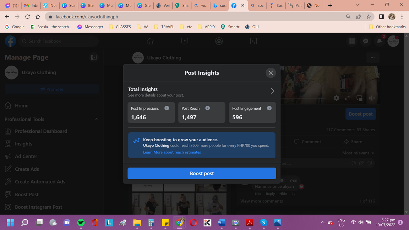409x230 pixels.
Task: Open the account profile avatar menu
Action: 393,41
